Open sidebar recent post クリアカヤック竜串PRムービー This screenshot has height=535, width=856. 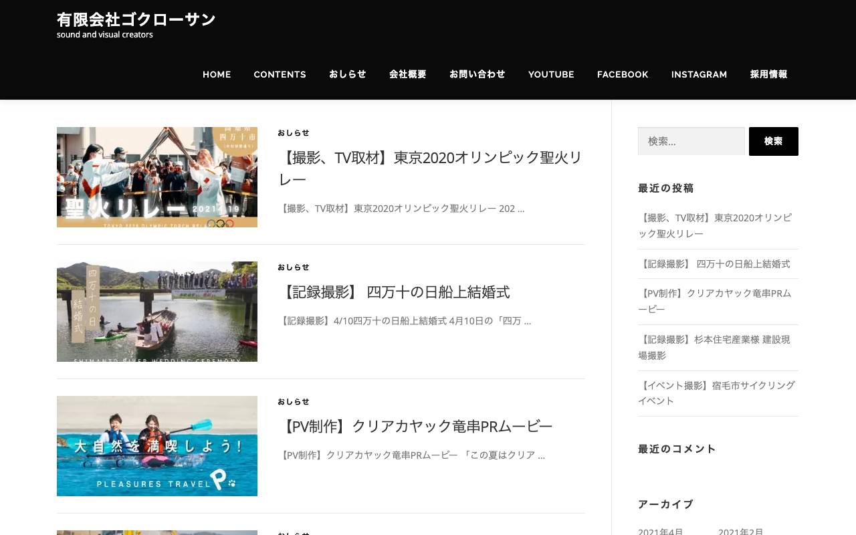tap(714, 301)
